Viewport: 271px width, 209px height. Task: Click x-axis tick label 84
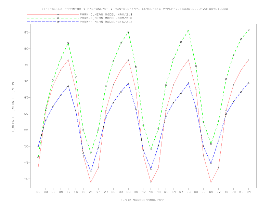coord(248,192)
